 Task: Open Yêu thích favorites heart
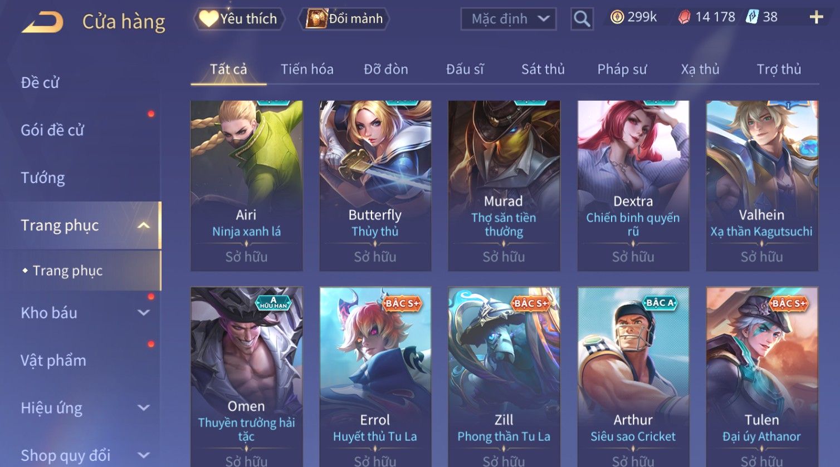(209, 19)
